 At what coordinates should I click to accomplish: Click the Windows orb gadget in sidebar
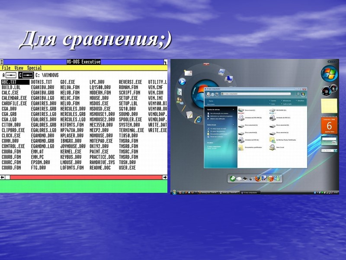(329, 74)
